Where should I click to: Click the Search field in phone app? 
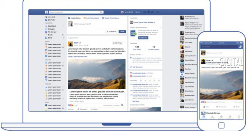pos(219,47)
